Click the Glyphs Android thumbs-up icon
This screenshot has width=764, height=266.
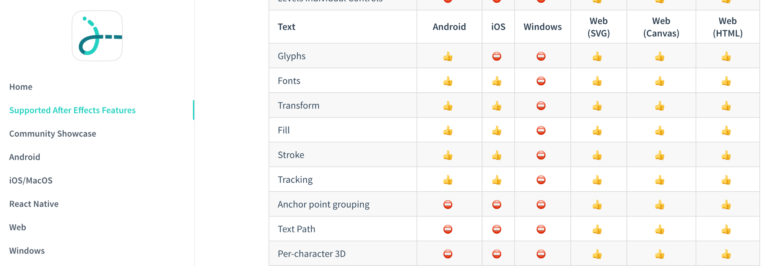click(x=448, y=57)
